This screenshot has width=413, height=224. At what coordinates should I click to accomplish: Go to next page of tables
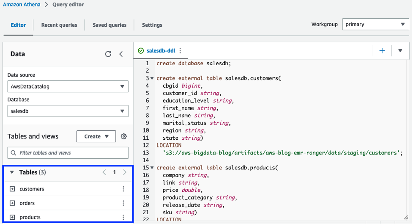125,172
